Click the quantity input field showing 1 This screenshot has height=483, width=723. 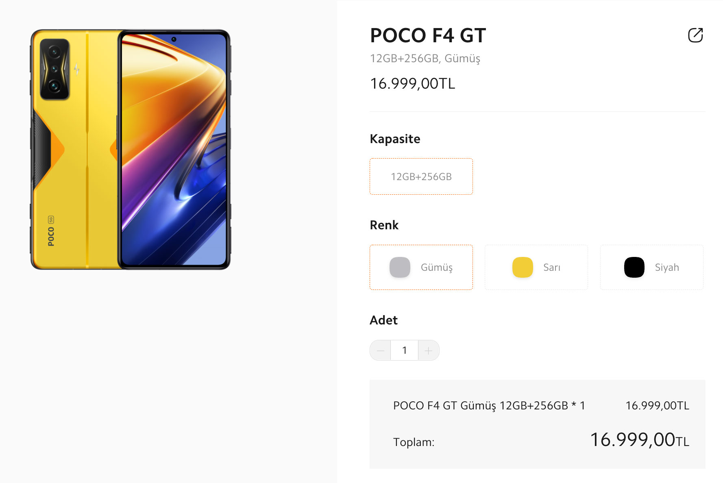point(404,350)
